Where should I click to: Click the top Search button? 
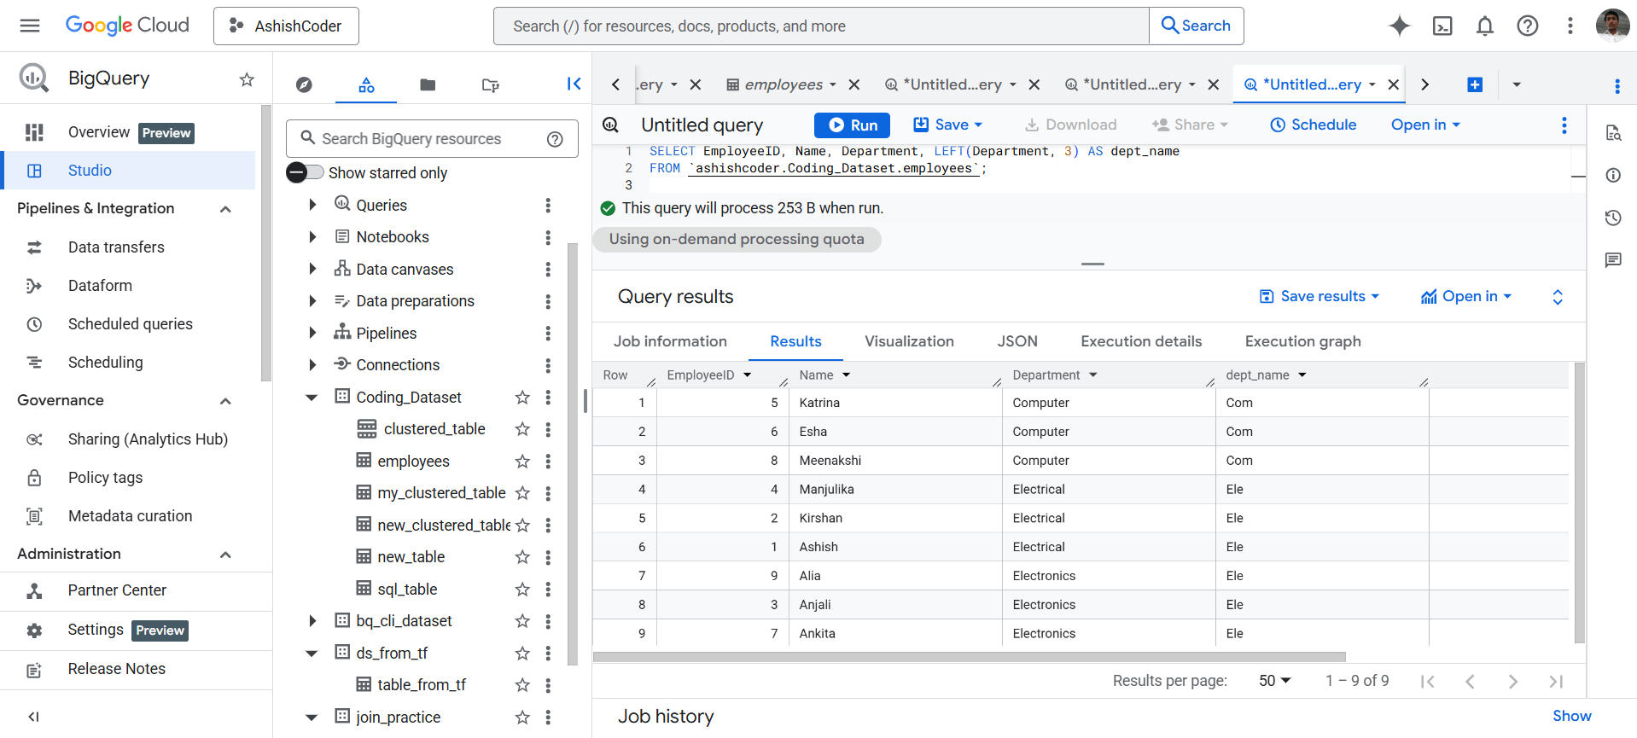tap(1197, 26)
